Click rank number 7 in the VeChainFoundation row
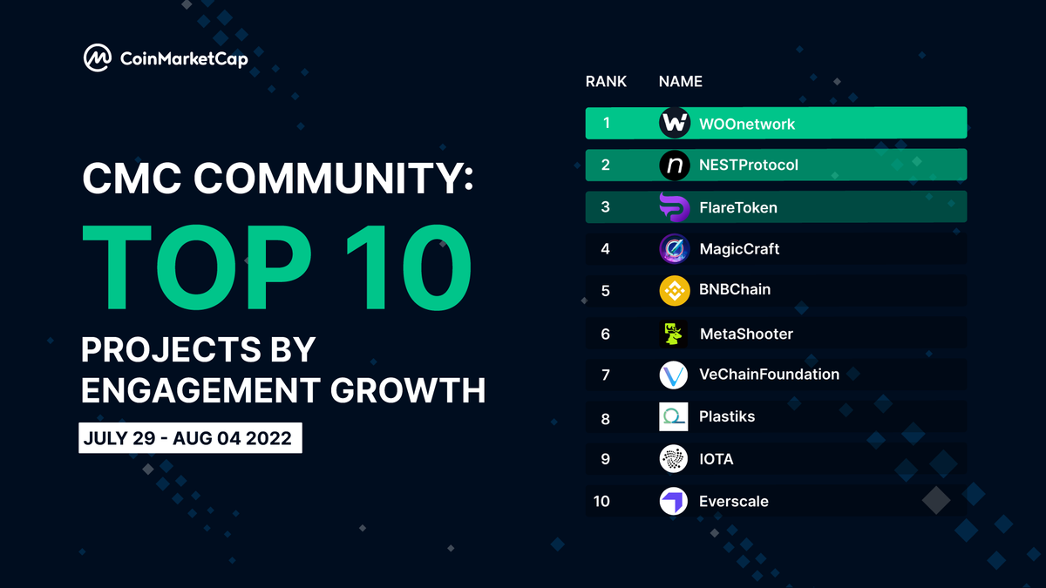This screenshot has height=588, width=1046. click(x=606, y=375)
